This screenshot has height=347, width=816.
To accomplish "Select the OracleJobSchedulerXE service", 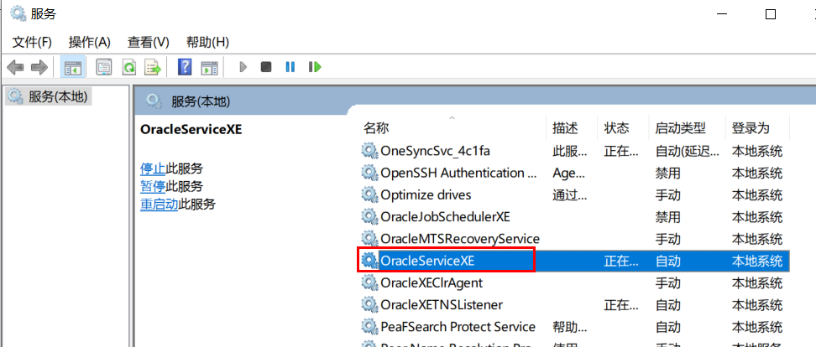I will click(x=446, y=216).
